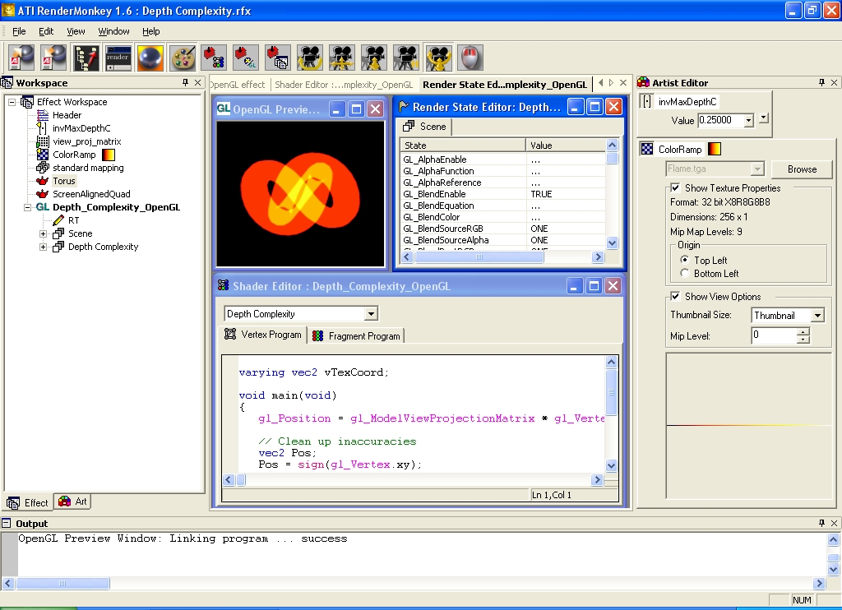Open the View menu

click(76, 31)
